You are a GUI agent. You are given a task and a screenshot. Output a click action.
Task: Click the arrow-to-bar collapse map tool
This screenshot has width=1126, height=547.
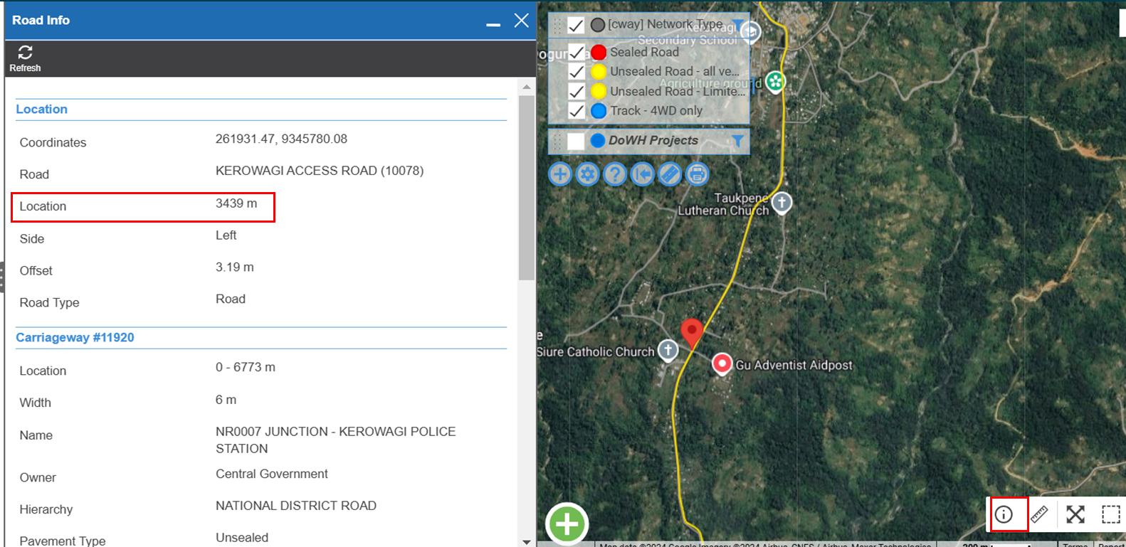click(x=643, y=174)
